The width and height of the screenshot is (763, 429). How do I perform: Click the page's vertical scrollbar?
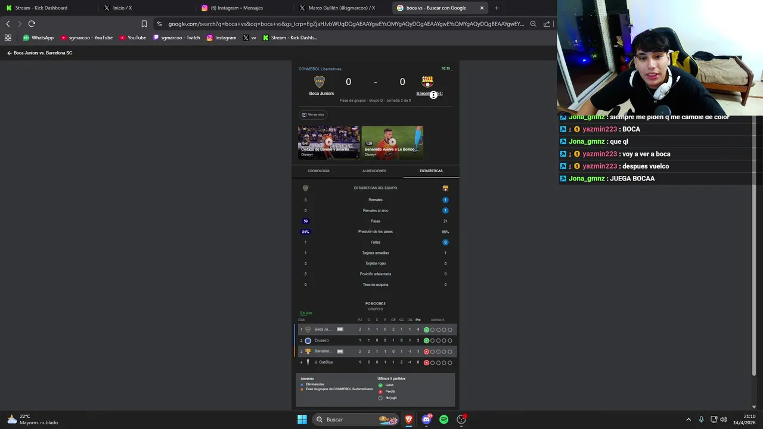click(x=754, y=238)
